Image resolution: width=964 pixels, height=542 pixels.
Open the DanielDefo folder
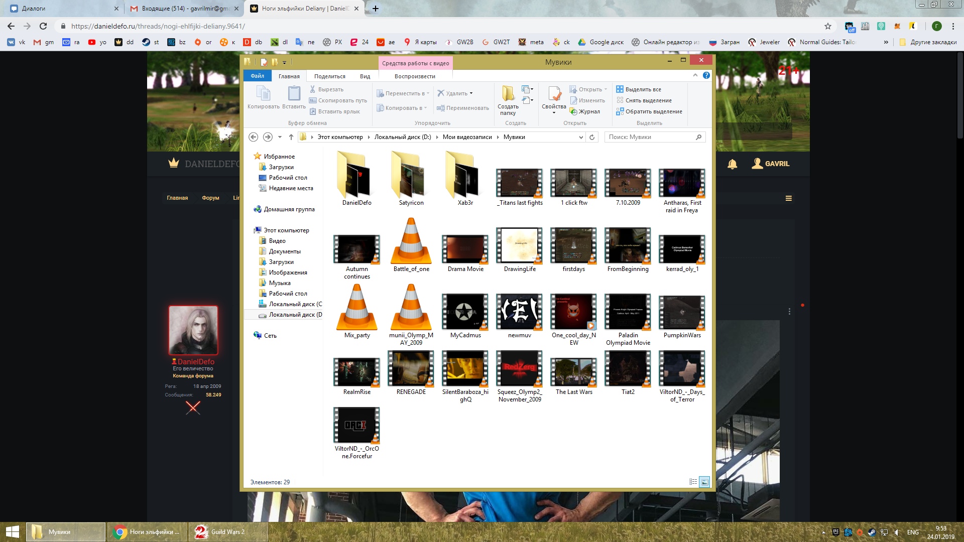(357, 179)
